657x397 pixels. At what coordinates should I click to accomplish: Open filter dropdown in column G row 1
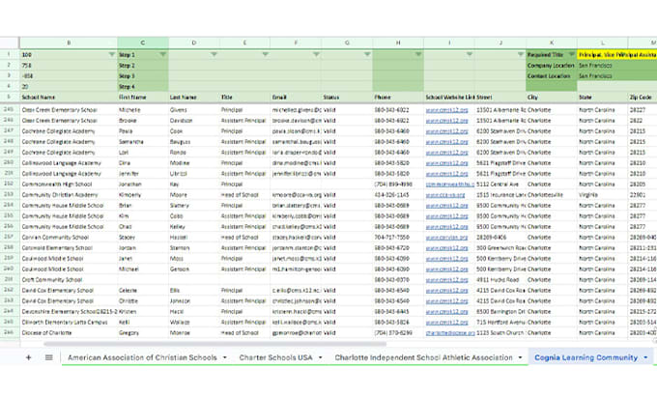click(x=367, y=54)
